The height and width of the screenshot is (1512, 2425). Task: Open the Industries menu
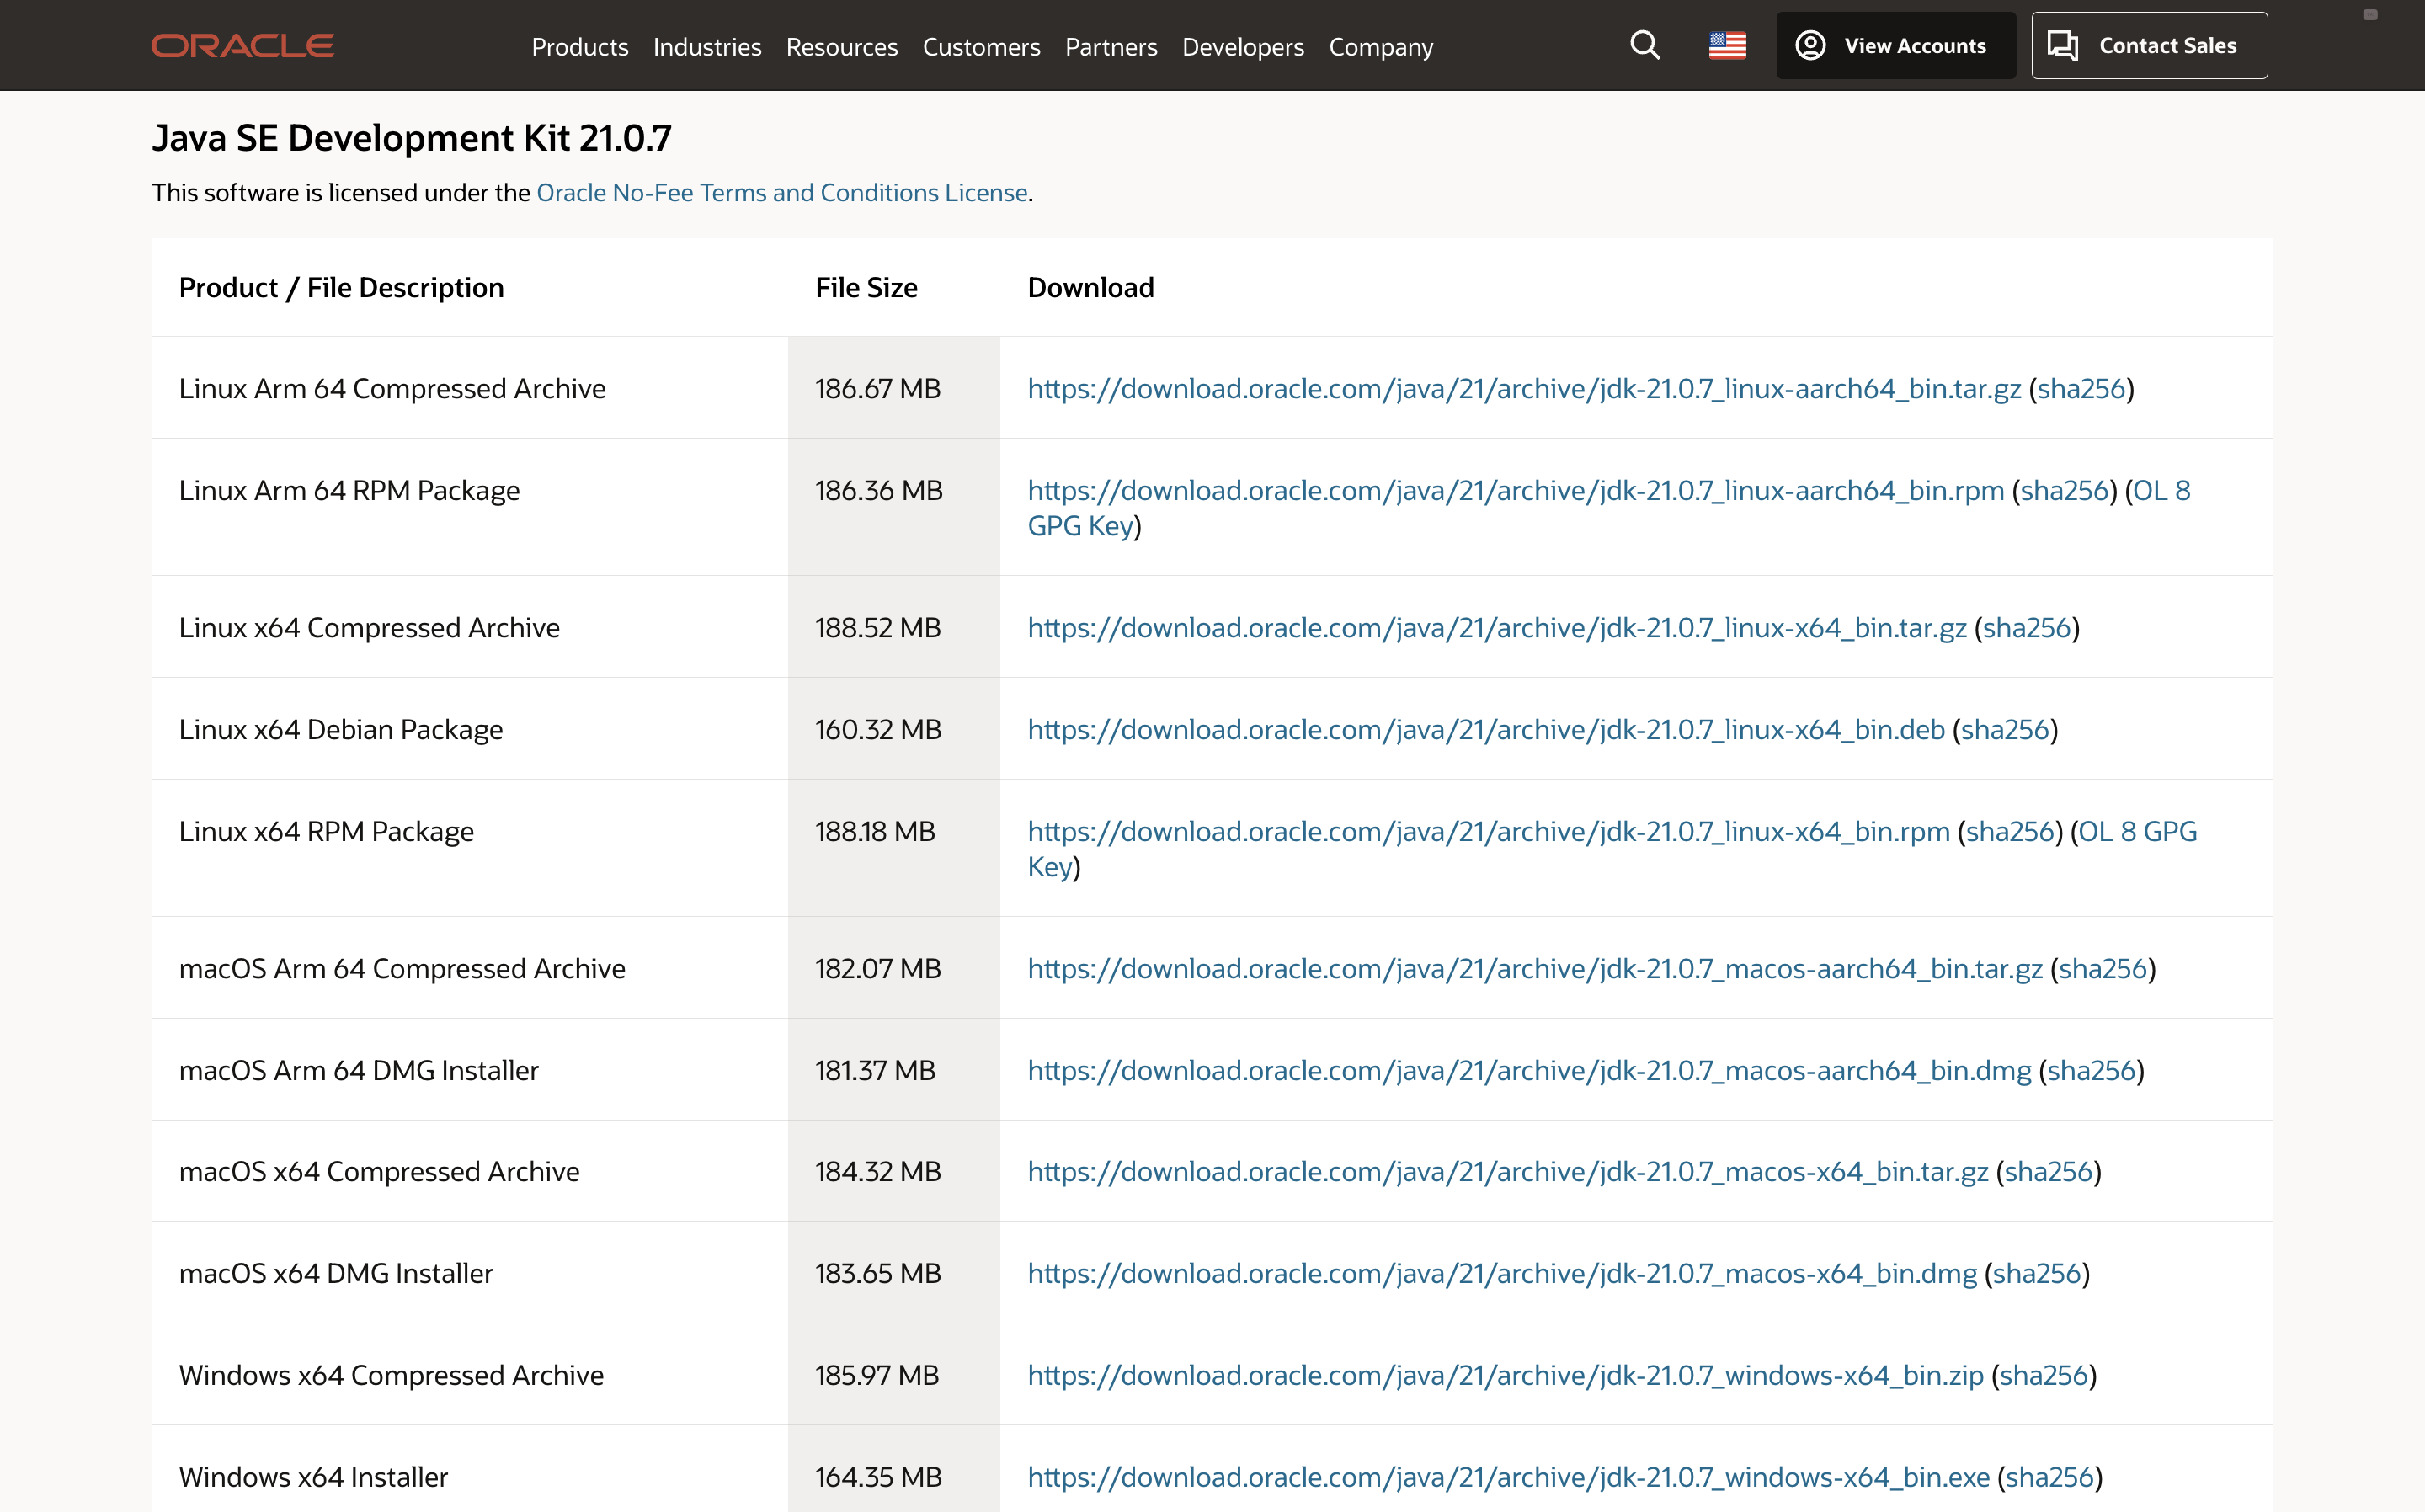click(x=706, y=47)
